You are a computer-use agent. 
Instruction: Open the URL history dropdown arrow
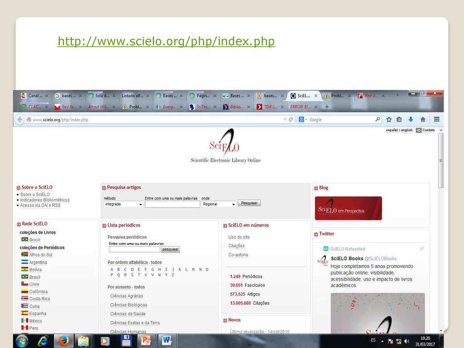coord(285,120)
